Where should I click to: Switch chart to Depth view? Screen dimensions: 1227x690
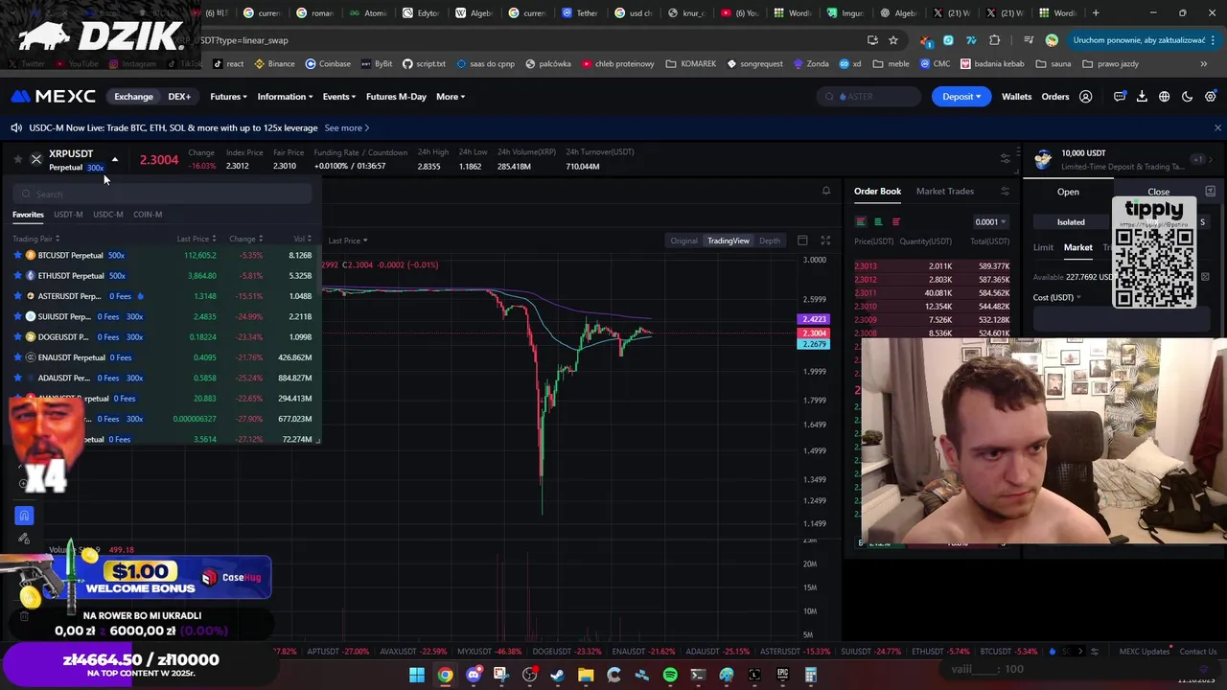[770, 241]
